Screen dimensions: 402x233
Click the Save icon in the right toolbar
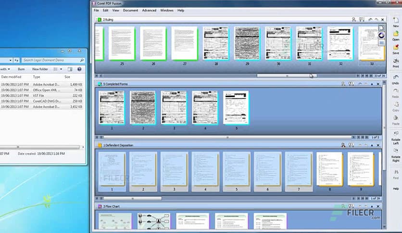[x=396, y=48]
